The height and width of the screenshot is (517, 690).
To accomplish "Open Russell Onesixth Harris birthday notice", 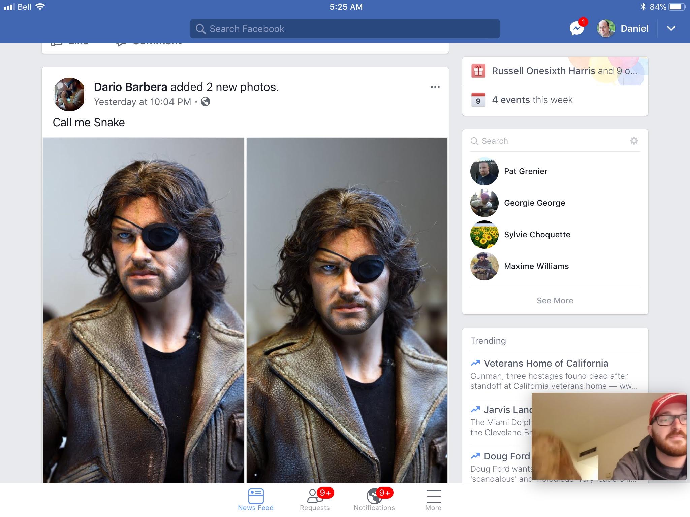I will [555, 71].
